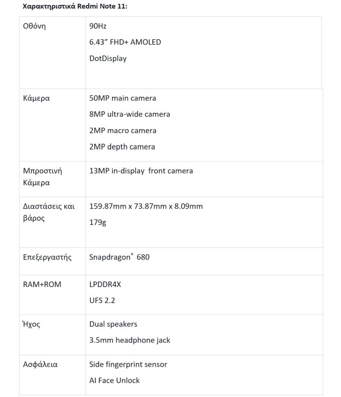Image resolution: width=341 pixels, height=397 pixels.
Task: Select the "Οθόνη" row label
Action: tap(34, 26)
